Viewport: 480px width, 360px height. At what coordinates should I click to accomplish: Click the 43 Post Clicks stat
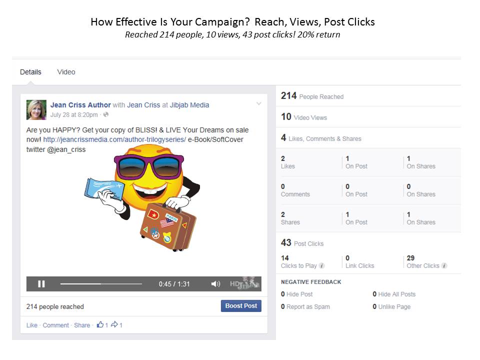point(302,243)
